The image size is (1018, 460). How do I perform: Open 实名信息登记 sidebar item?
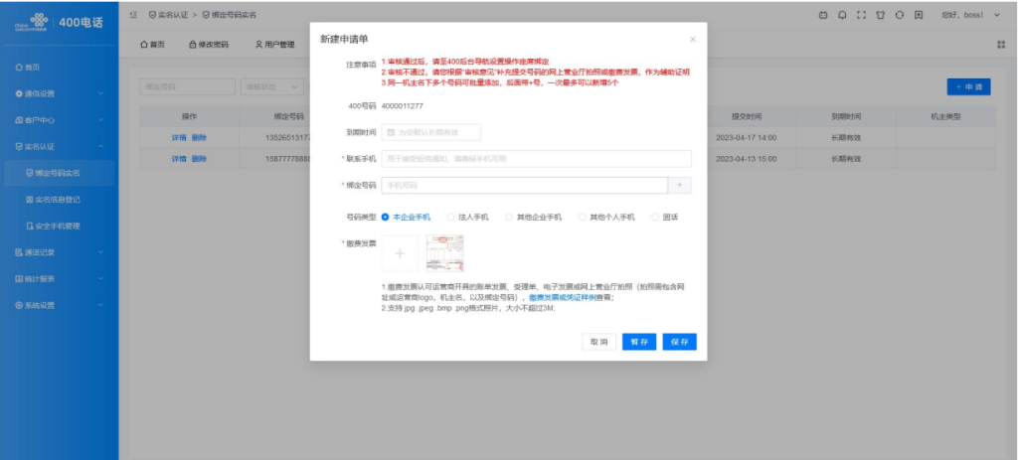click(x=59, y=200)
